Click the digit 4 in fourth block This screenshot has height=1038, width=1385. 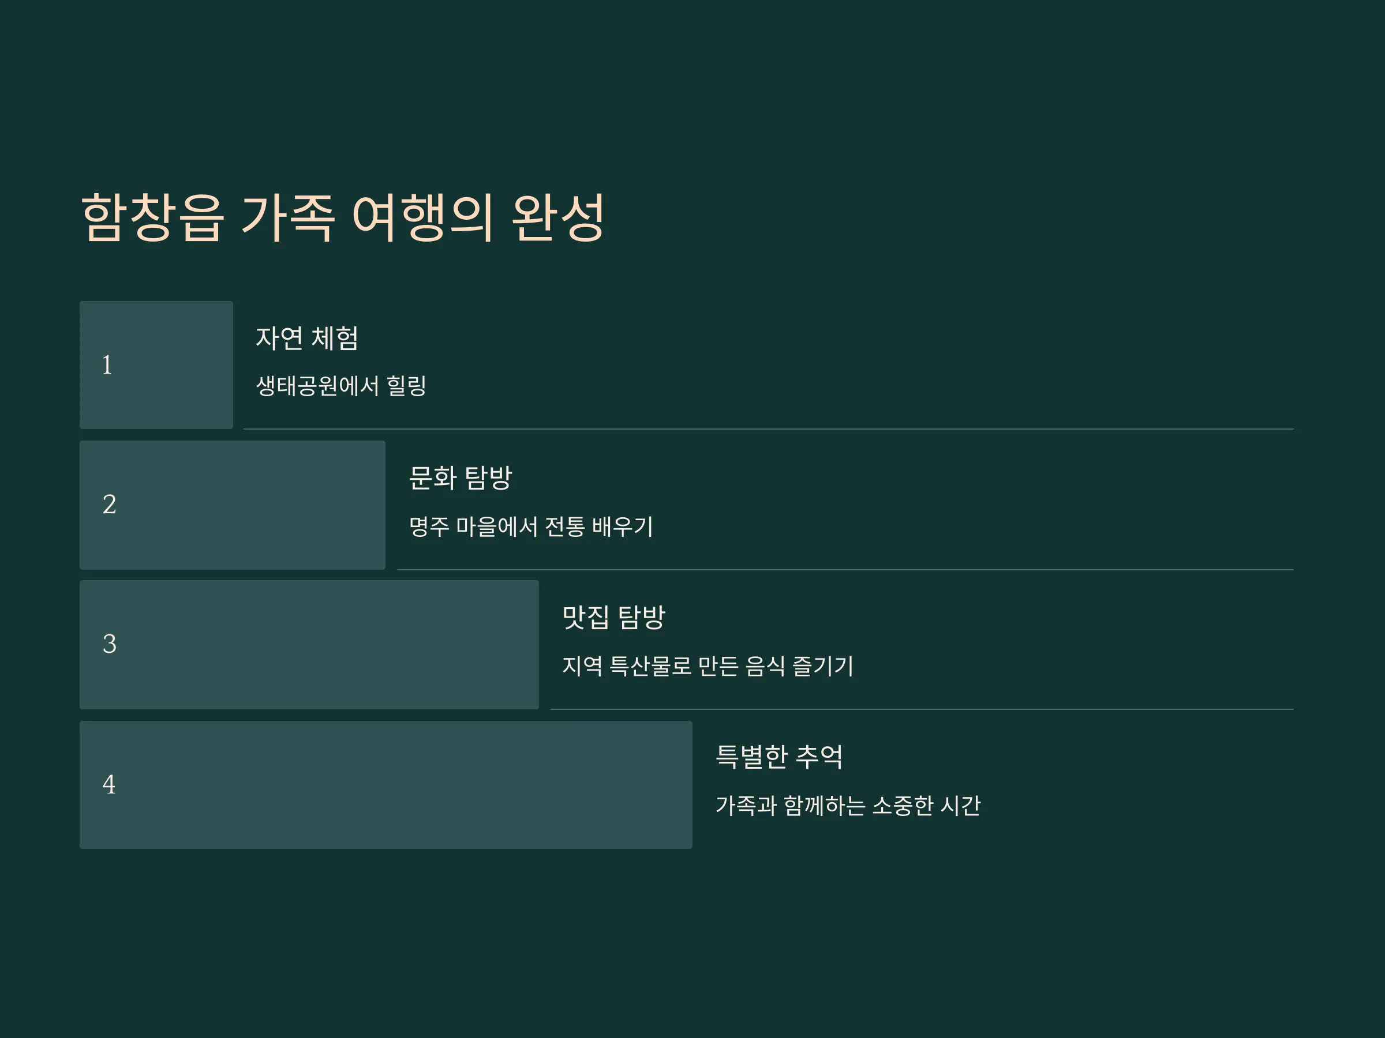tap(109, 785)
